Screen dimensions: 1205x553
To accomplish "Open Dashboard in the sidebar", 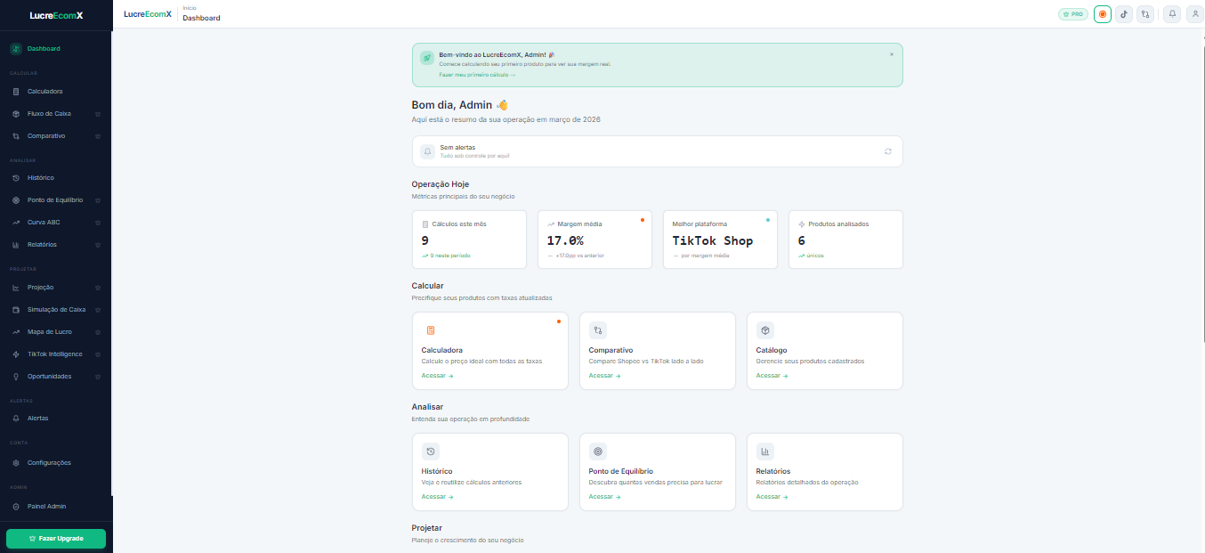I will click(56, 48).
